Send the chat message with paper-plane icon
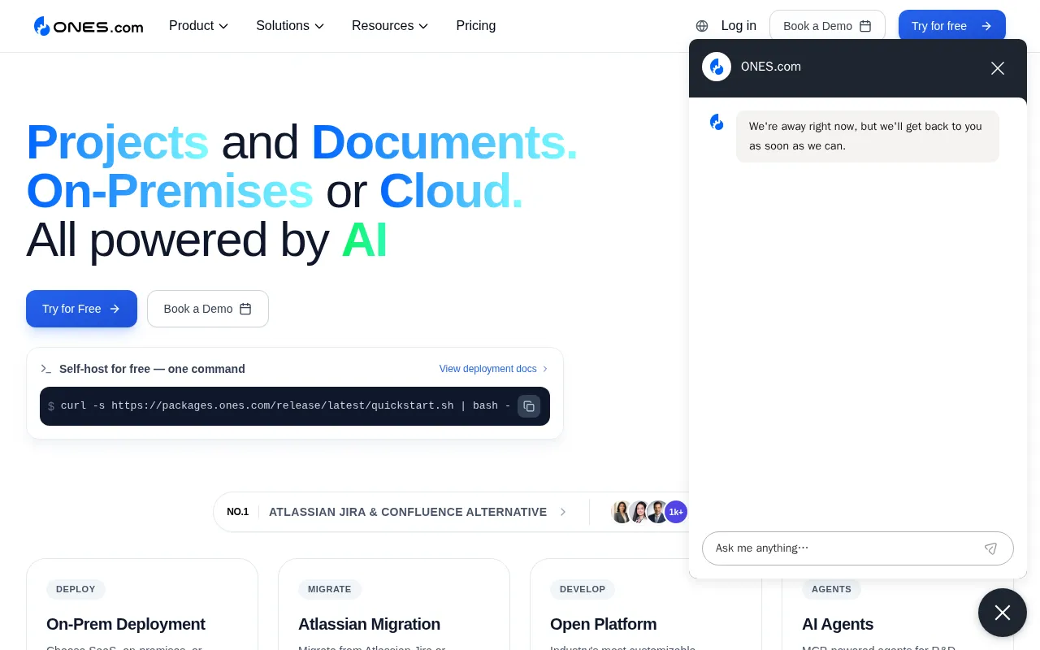Image resolution: width=1040 pixels, height=650 pixels. pyautogui.click(x=990, y=548)
